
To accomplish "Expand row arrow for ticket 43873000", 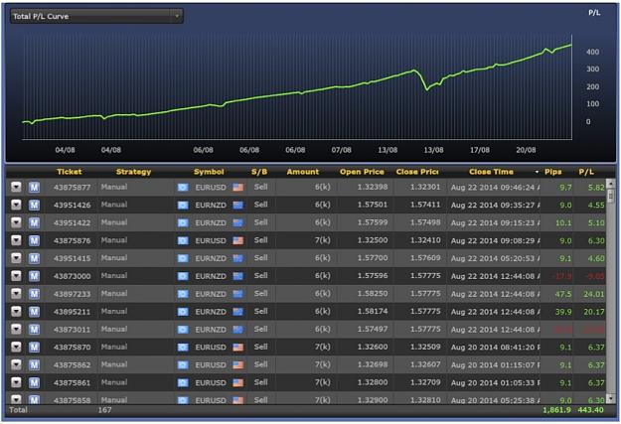I will [x=16, y=276].
